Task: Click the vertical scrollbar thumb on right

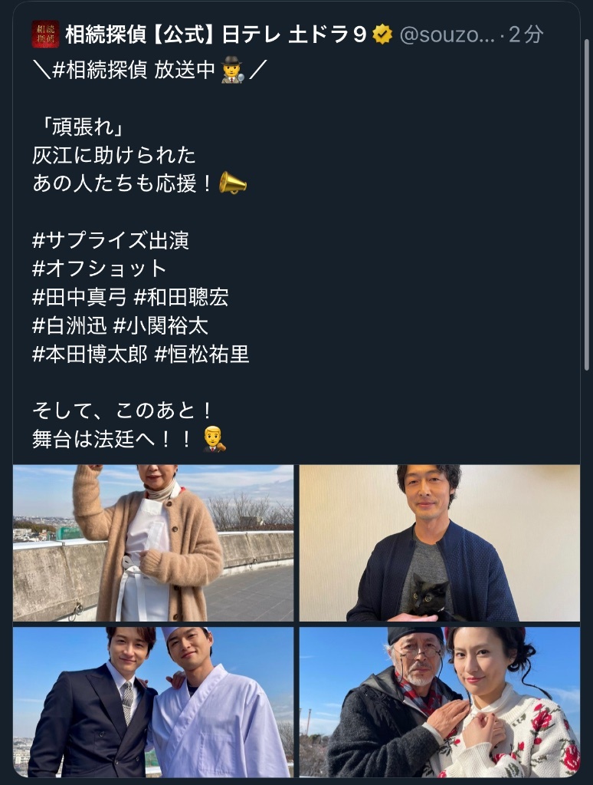Action: (587, 204)
